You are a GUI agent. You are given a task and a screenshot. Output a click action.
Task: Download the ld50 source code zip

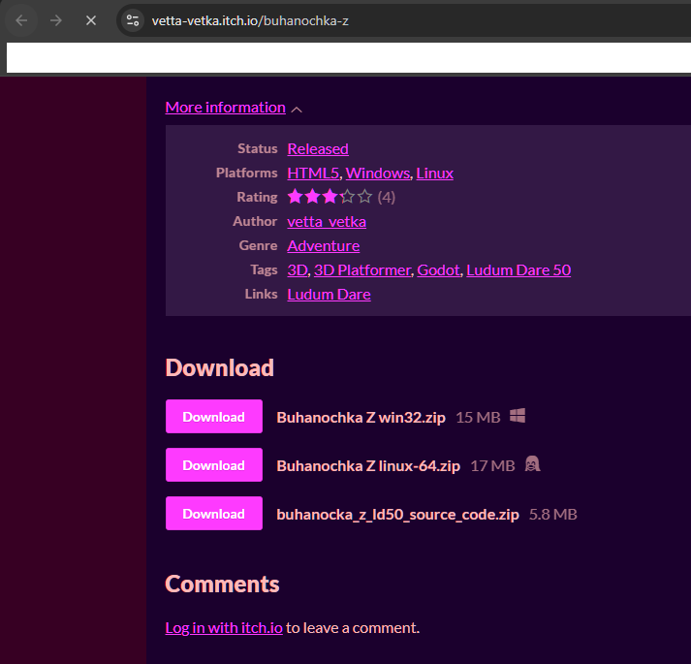coord(213,514)
